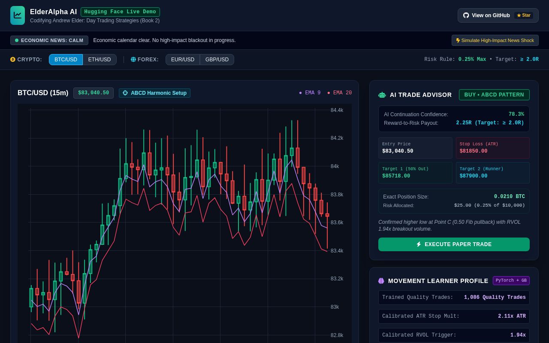Click the bitcoin icon beside CRYPTO

[13, 60]
